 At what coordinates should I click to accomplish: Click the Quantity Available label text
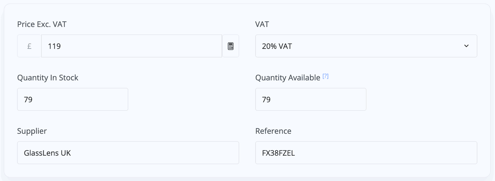(x=288, y=78)
